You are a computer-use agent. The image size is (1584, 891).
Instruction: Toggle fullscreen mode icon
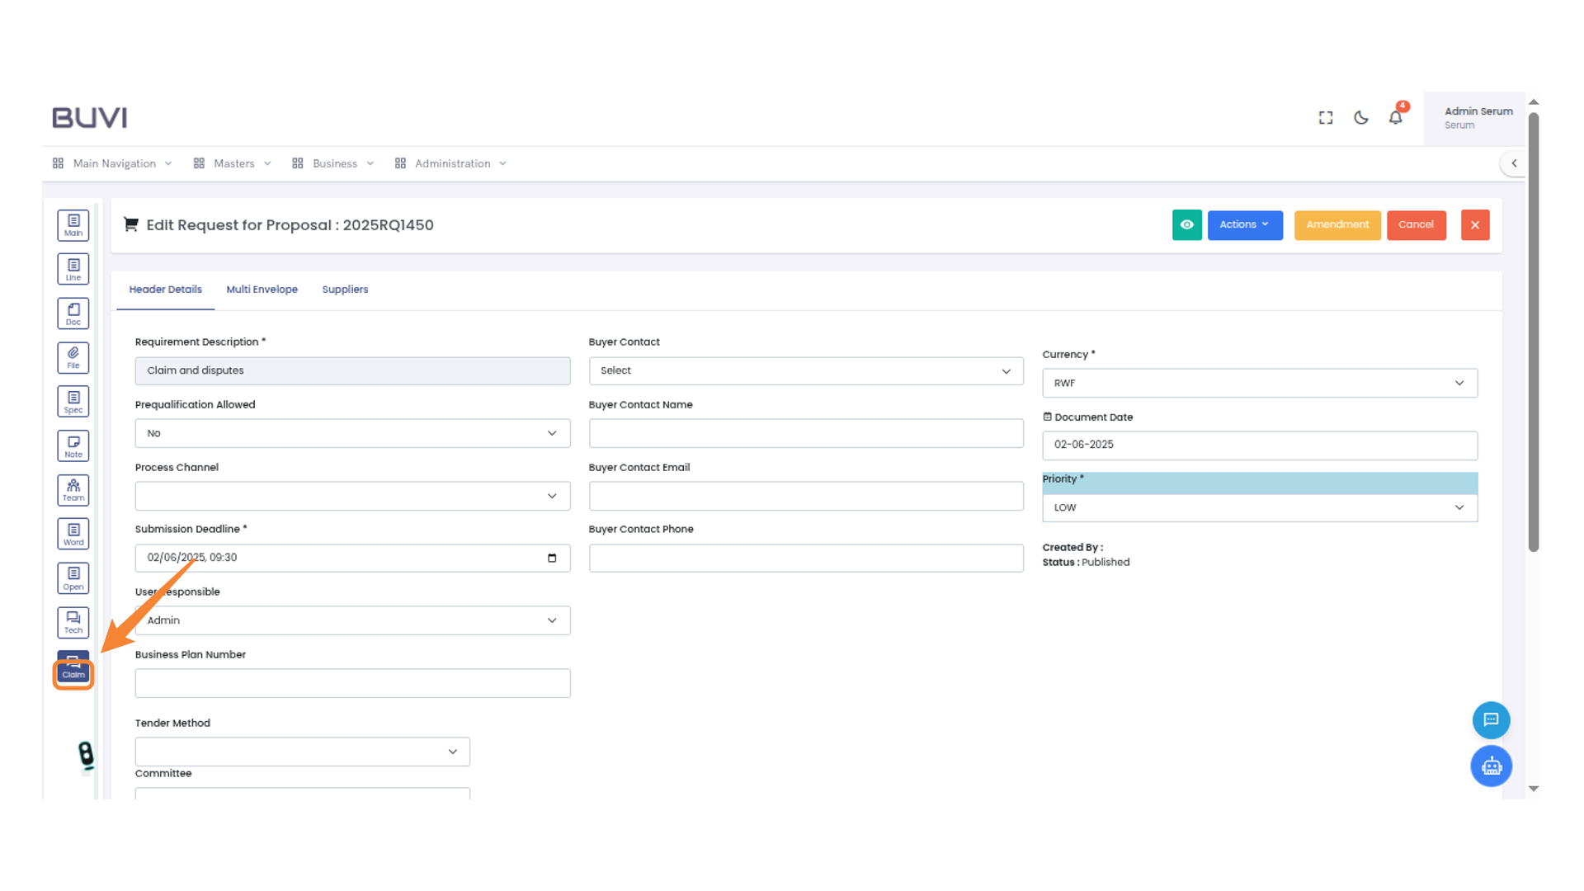click(1326, 118)
